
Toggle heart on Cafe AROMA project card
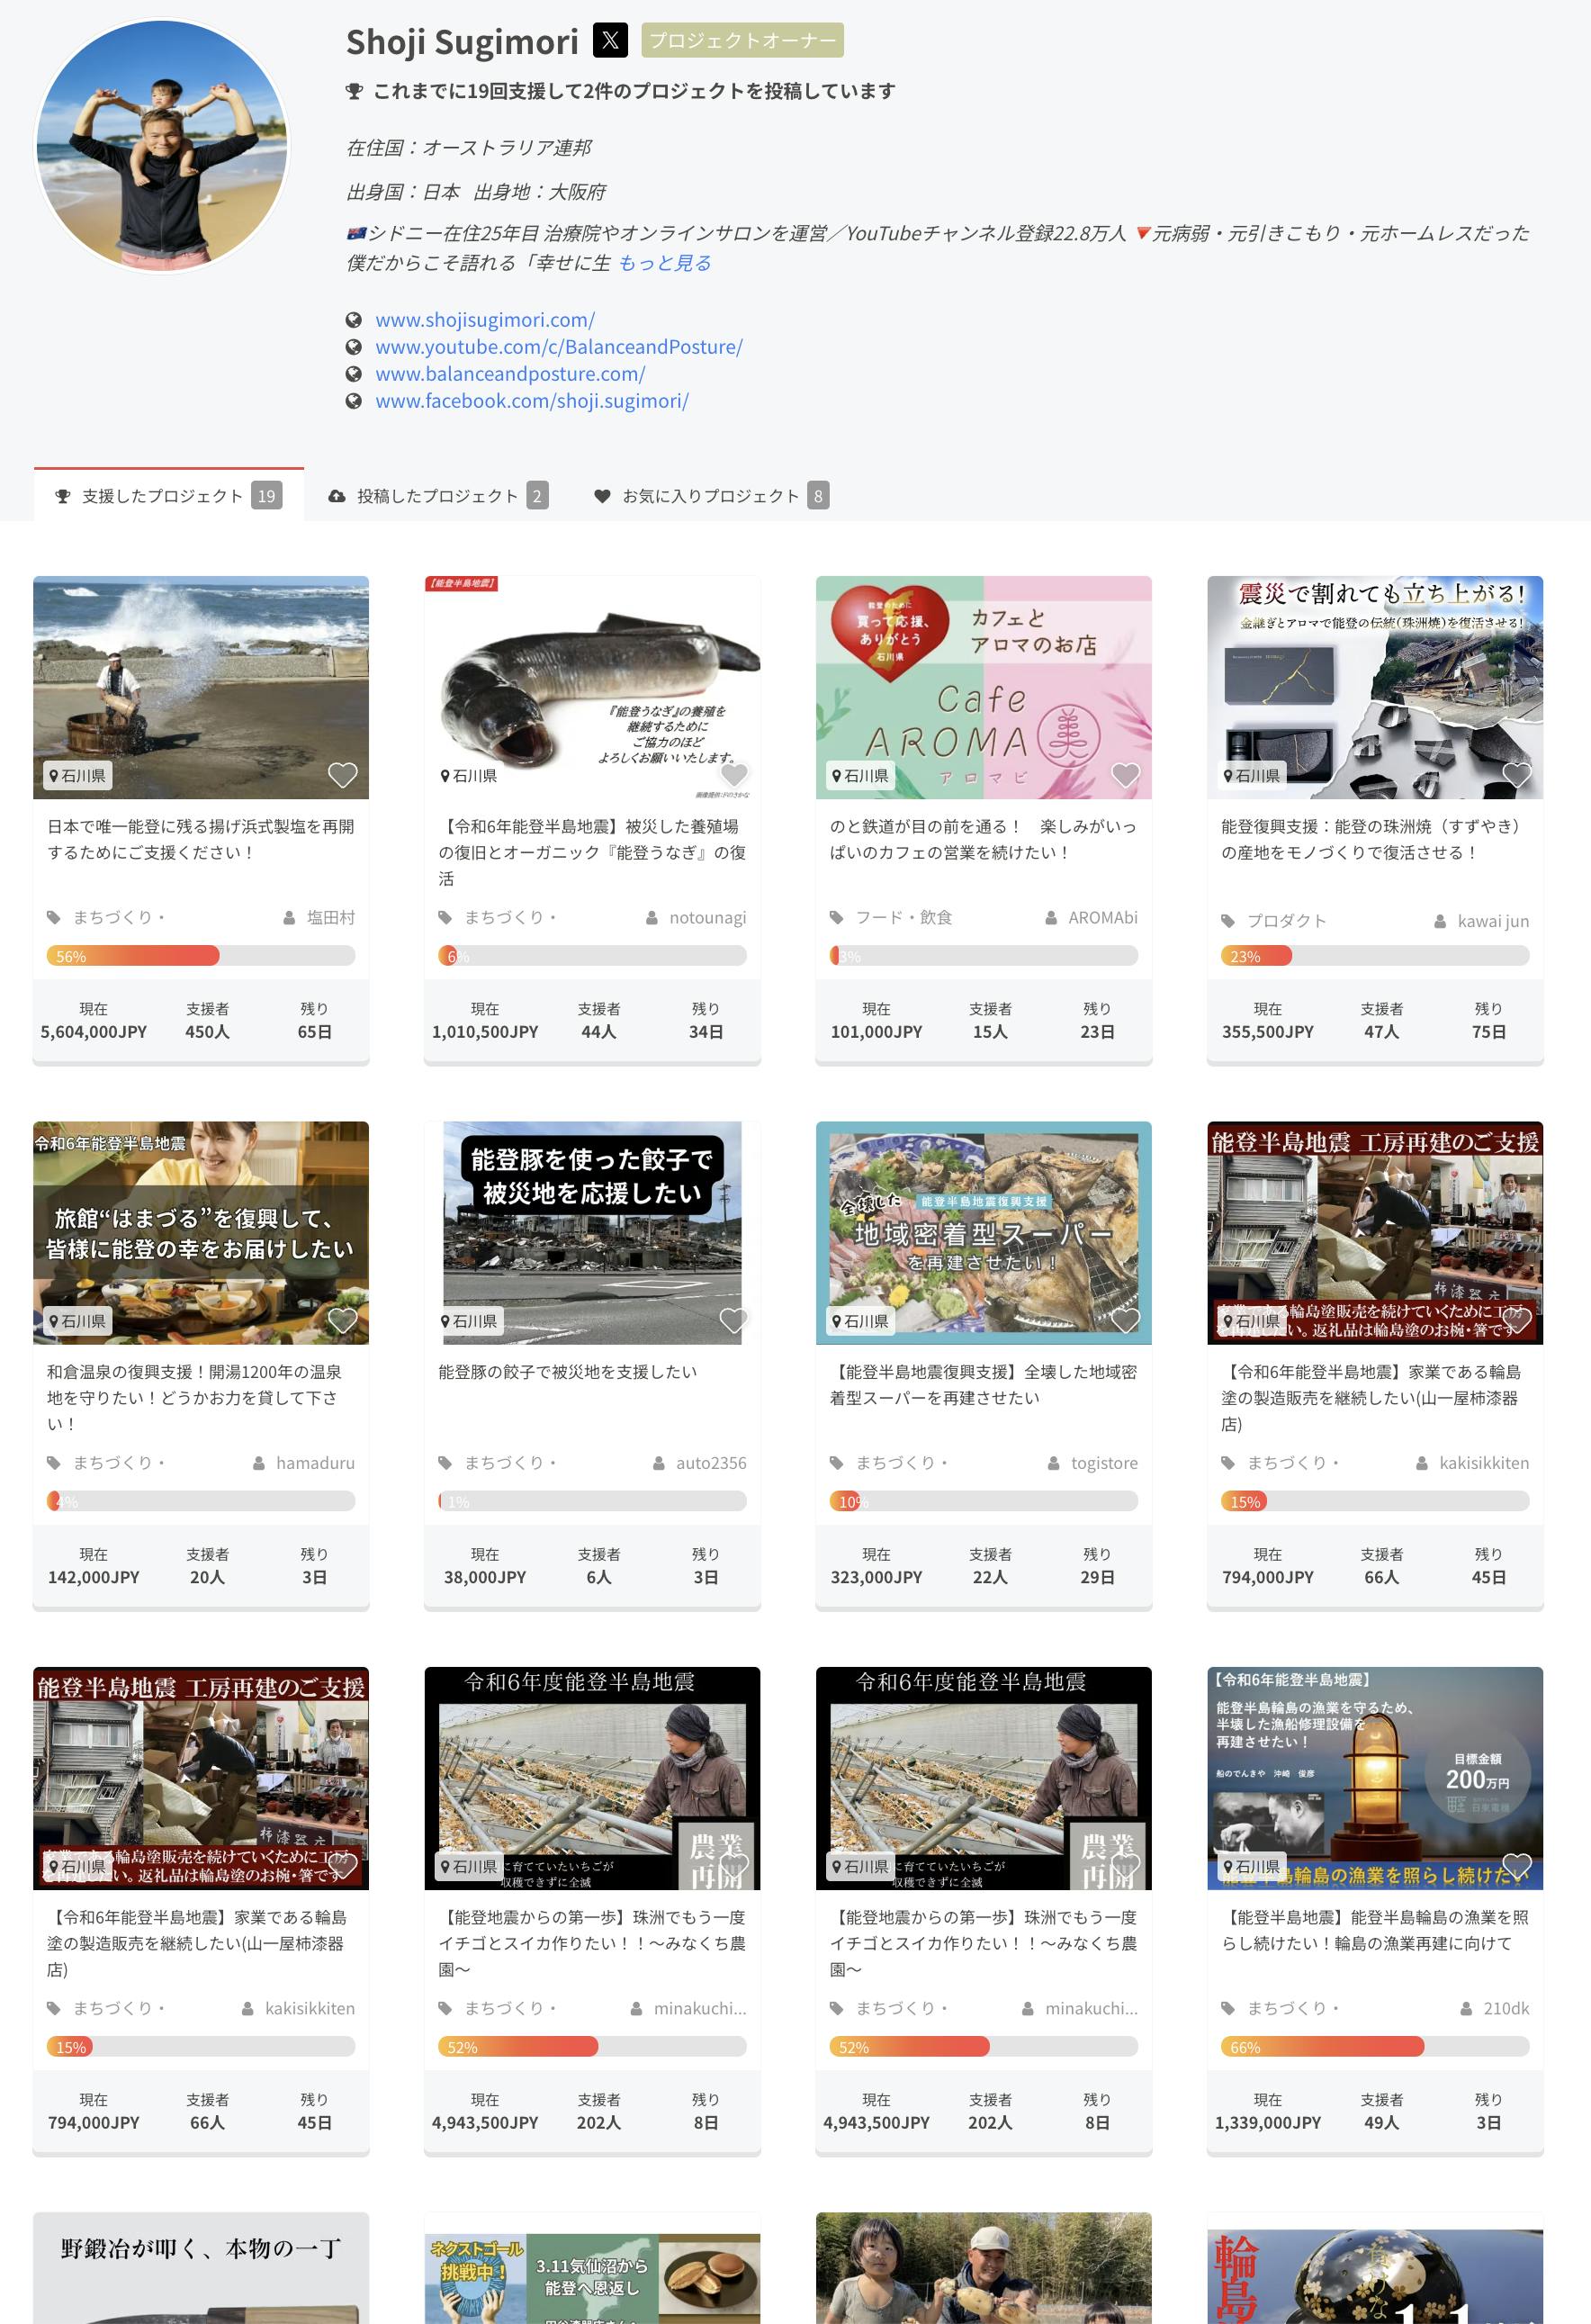pyautogui.click(x=1125, y=775)
